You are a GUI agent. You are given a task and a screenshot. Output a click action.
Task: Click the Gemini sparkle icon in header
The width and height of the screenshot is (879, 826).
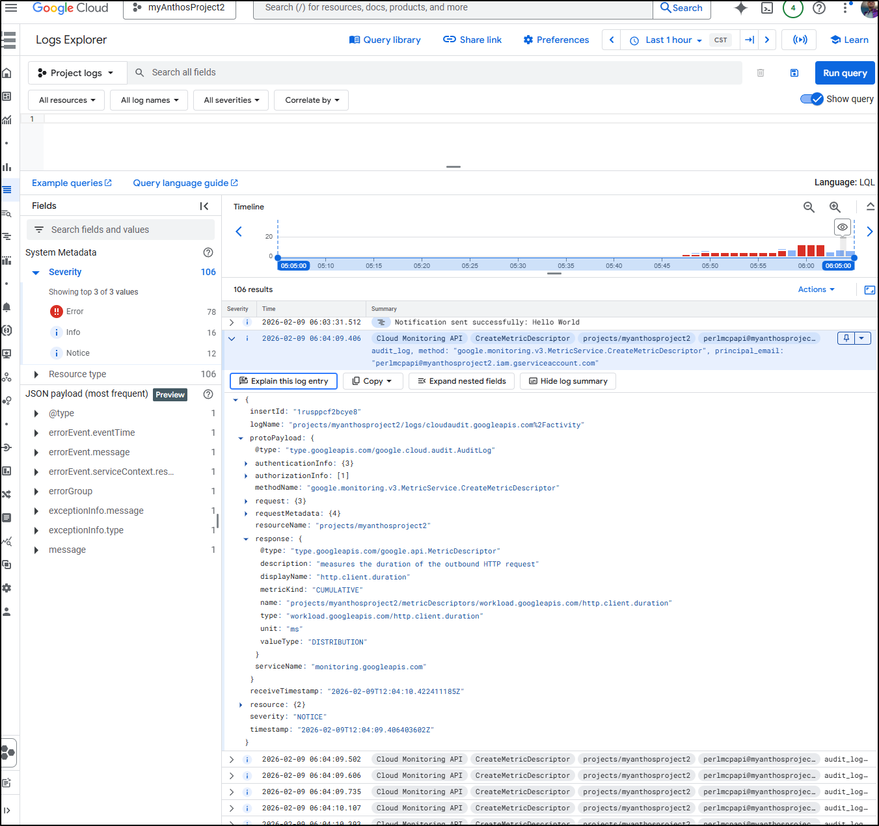coord(740,8)
